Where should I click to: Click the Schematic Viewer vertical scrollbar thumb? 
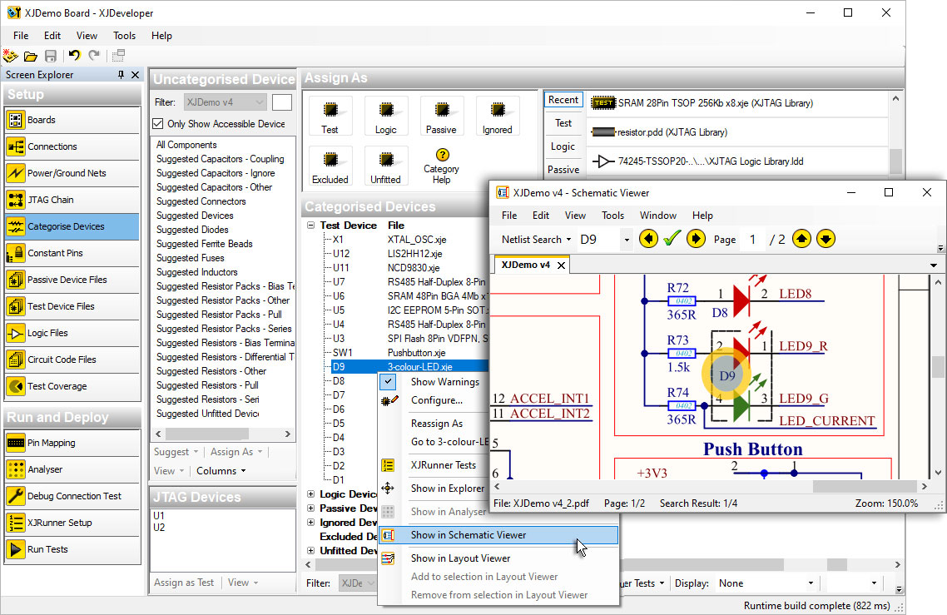(x=937, y=367)
